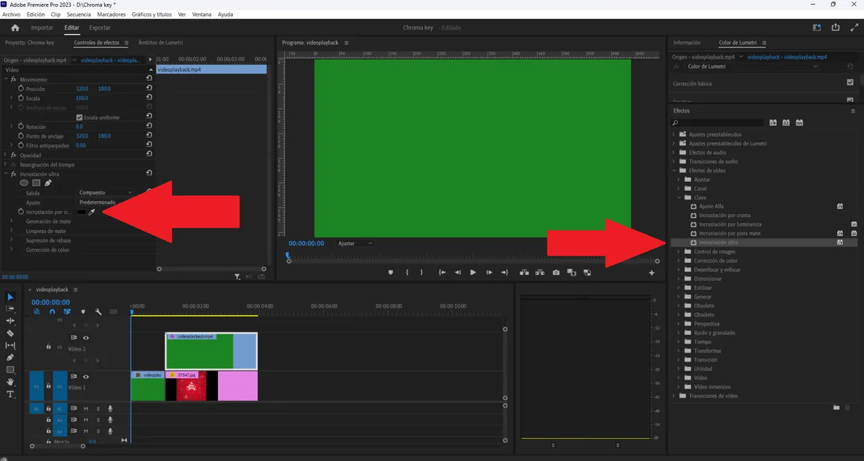Play the program monitor video

[x=473, y=272]
